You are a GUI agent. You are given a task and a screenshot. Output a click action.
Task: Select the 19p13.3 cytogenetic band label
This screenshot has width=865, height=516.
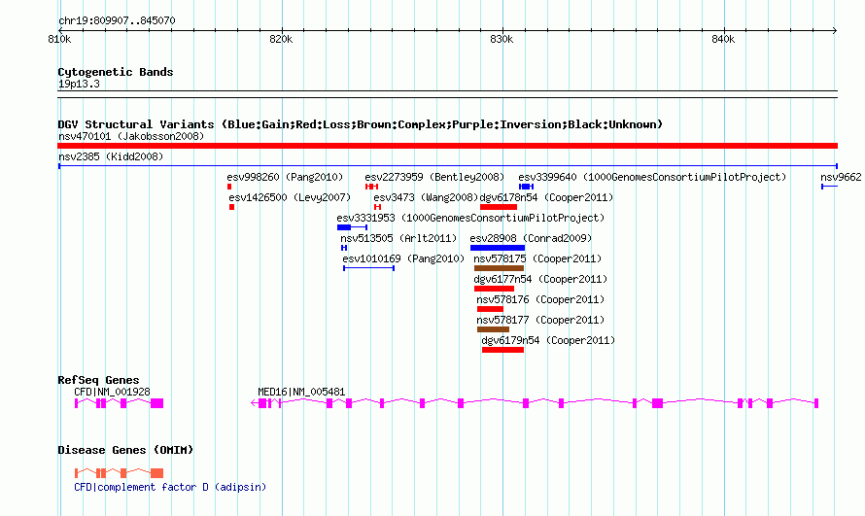(x=79, y=84)
